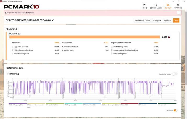Screen dimensions: 187x119
Task: Expand Photo Editing Score row
Action: point(112,46)
